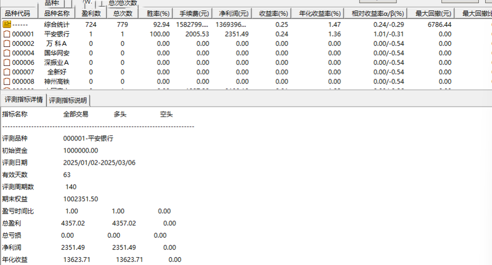492x265 pixels.
Task: Open the 评测指标详情 tab
Action: coord(24,100)
